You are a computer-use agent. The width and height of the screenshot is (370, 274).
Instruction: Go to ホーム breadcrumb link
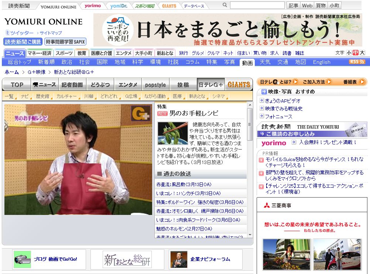point(12,72)
